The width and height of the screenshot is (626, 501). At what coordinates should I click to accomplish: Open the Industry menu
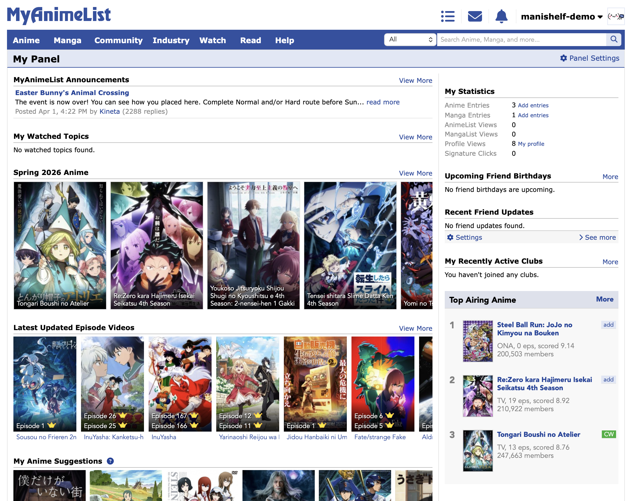(171, 40)
